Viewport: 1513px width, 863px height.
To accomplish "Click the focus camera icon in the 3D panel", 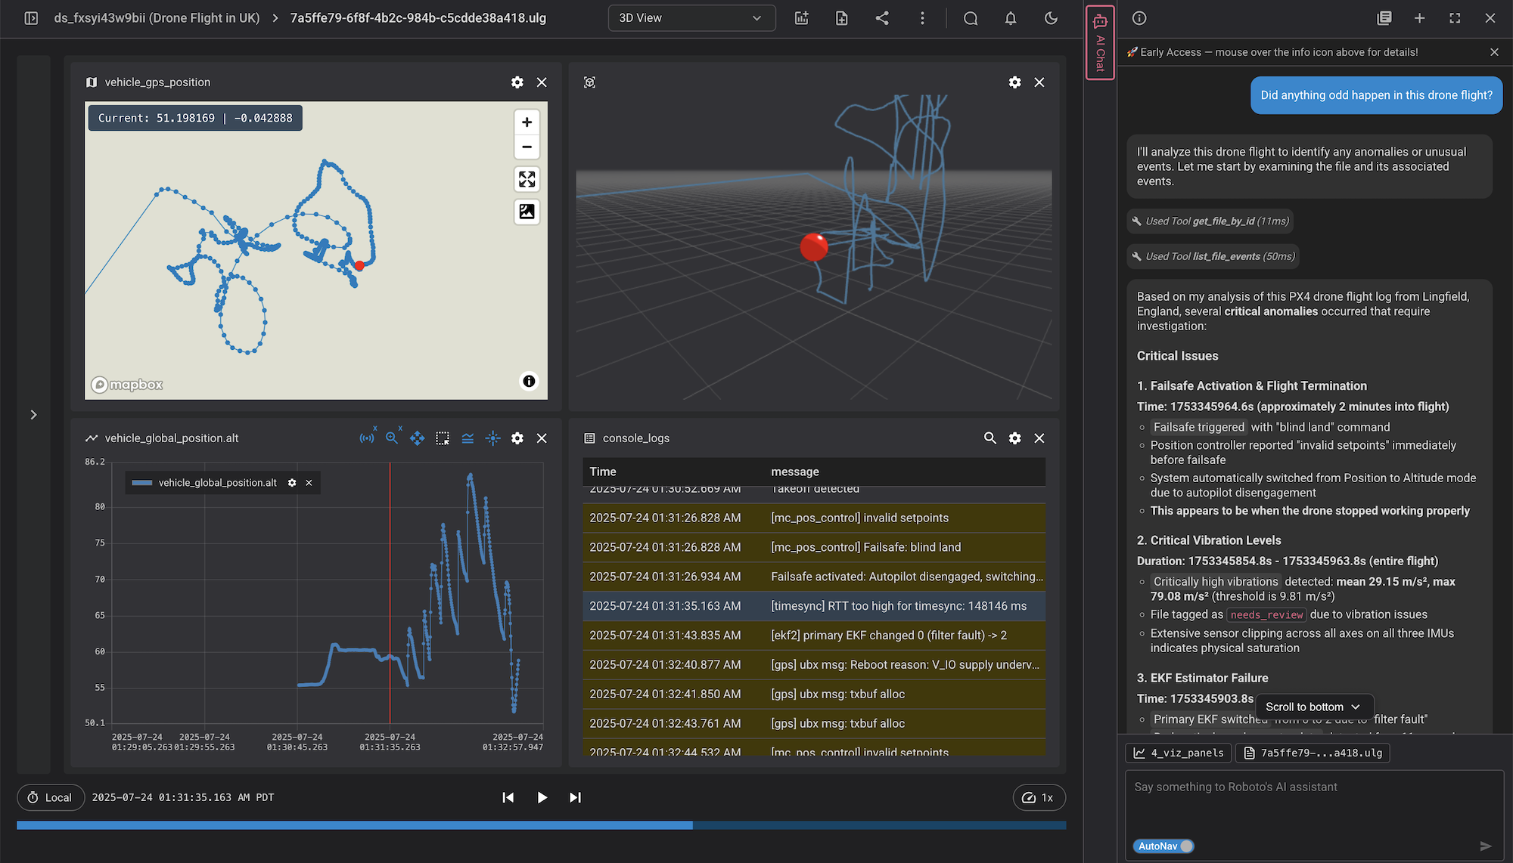I will [x=590, y=82].
